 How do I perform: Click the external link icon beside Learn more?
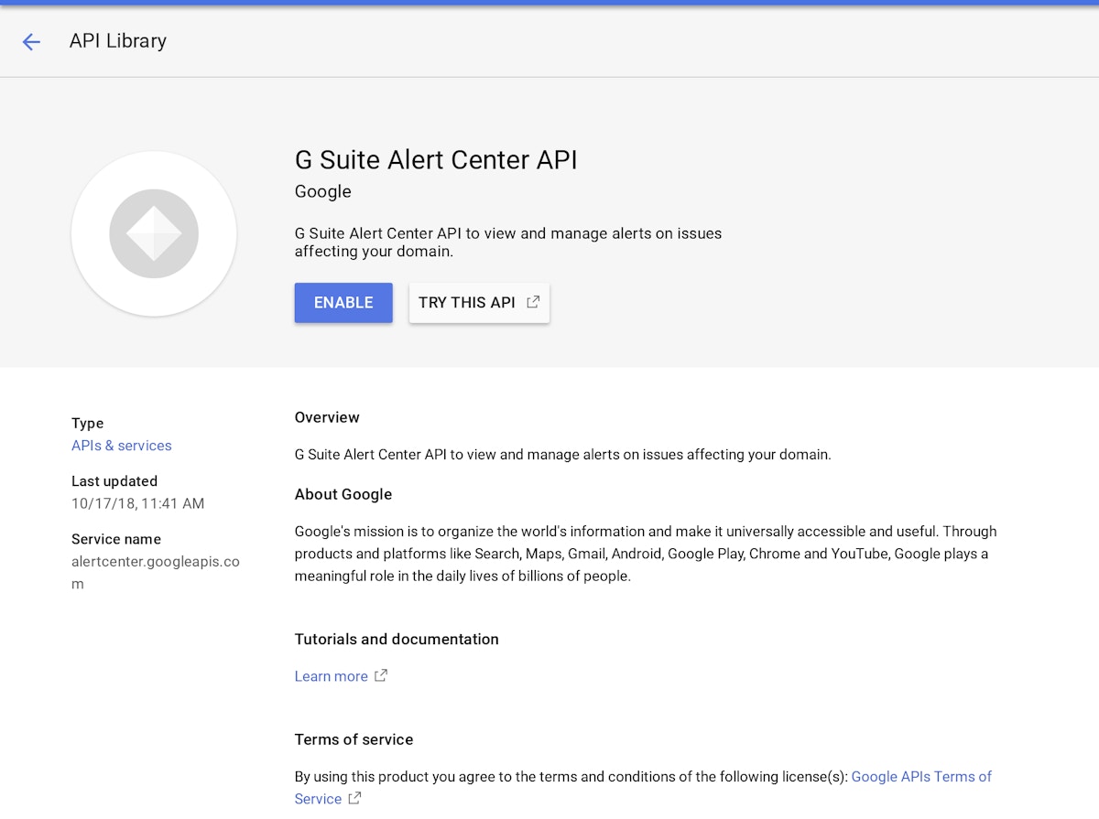pyautogui.click(x=381, y=675)
